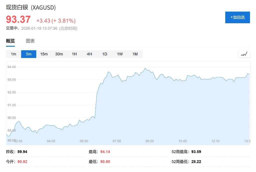Screen dimensions: 256x172
Task: Set chart period to 4H
Action: pyautogui.click(x=89, y=54)
